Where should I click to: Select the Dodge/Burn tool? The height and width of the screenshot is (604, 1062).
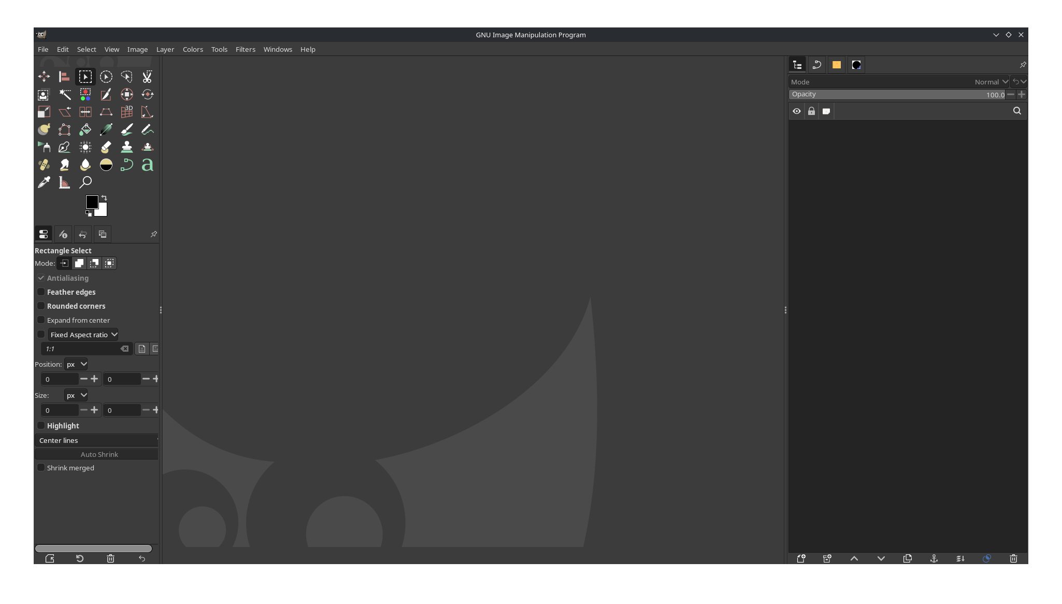[106, 165]
